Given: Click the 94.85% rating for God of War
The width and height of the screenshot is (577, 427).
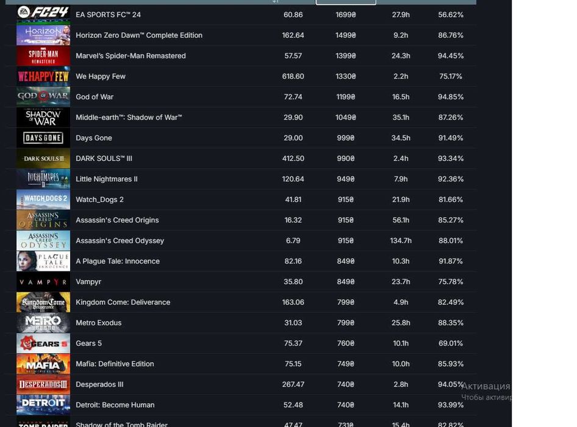Looking at the screenshot, I should pyautogui.click(x=451, y=97).
